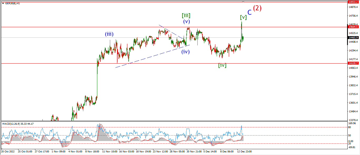Select the green [v] wave label
This screenshot has height=155, width=360.
(x=243, y=17)
